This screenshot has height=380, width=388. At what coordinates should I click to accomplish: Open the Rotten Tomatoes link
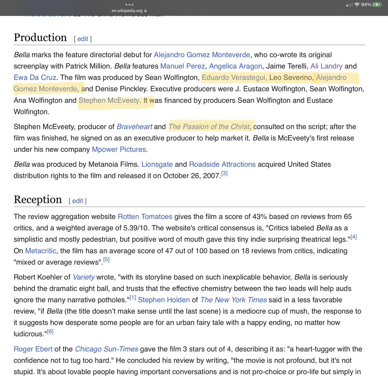[145, 216]
